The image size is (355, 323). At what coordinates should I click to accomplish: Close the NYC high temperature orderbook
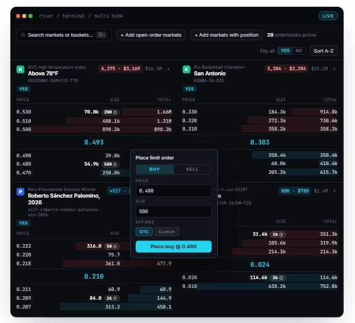(x=168, y=69)
